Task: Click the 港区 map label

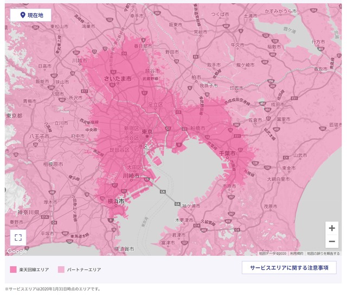Action: (143, 146)
